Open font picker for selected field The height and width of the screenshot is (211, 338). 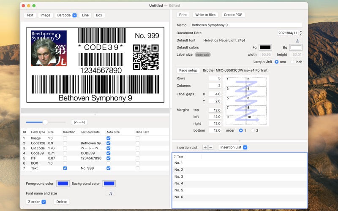tap(110, 193)
